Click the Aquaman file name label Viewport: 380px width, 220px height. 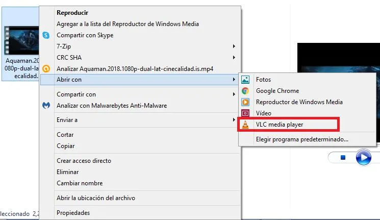coord(22,68)
